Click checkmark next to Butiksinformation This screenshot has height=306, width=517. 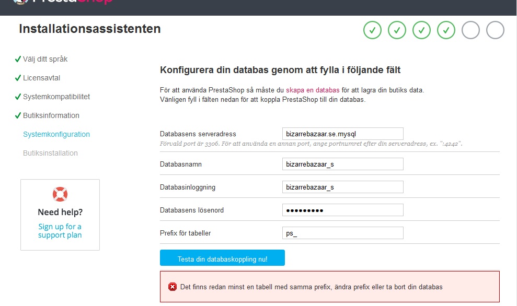[18, 115]
